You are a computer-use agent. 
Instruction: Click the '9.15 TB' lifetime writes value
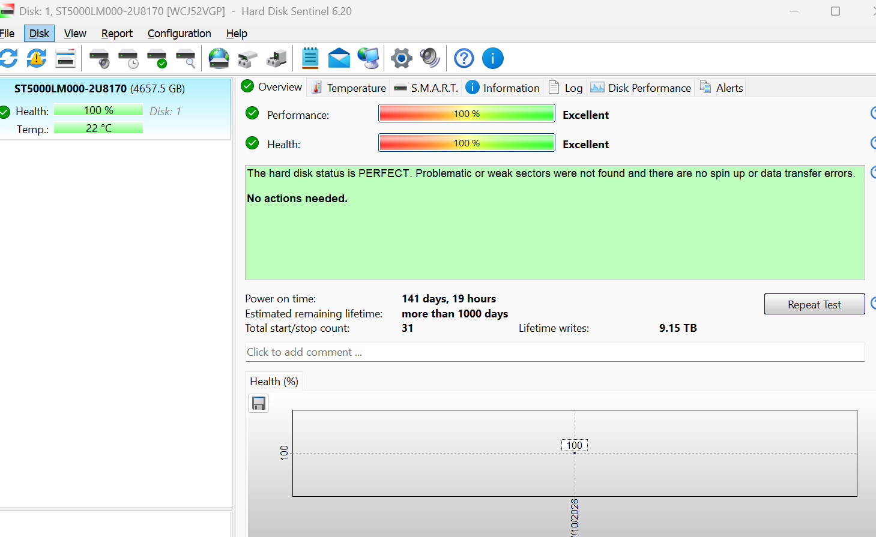point(678,328)
